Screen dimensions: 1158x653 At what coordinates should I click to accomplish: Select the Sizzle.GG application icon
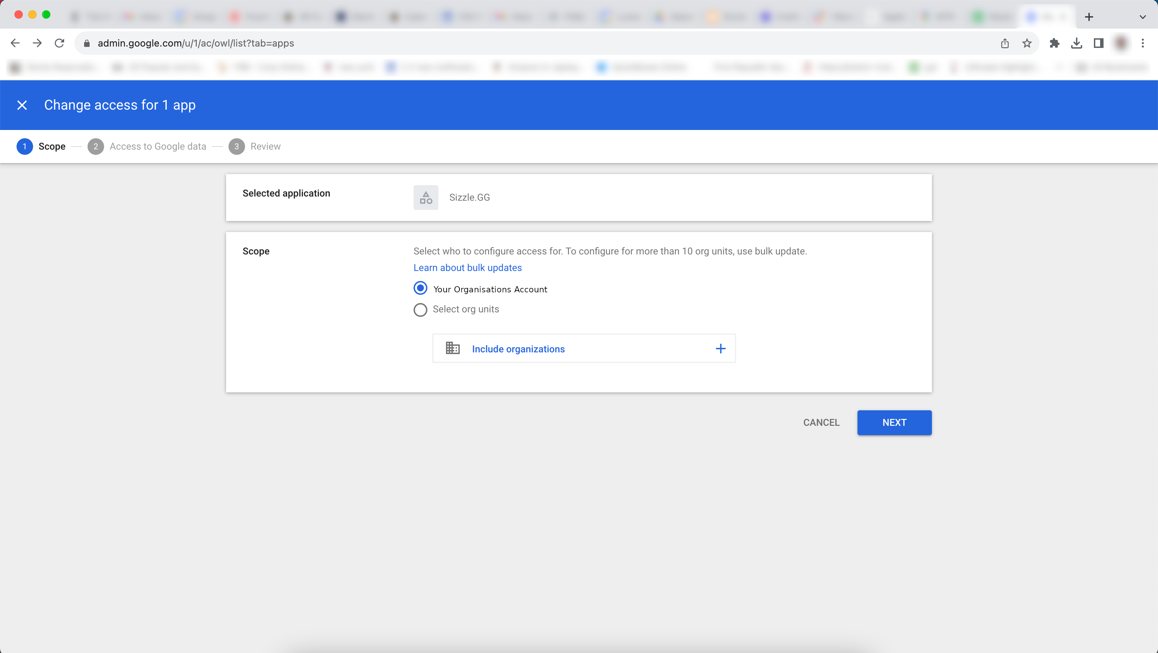pyautogui.click(x=425, y=198)
